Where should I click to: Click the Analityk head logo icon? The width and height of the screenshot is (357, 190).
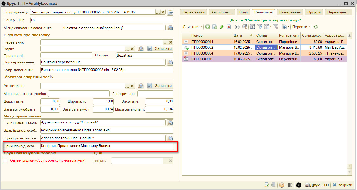(298, 185)
